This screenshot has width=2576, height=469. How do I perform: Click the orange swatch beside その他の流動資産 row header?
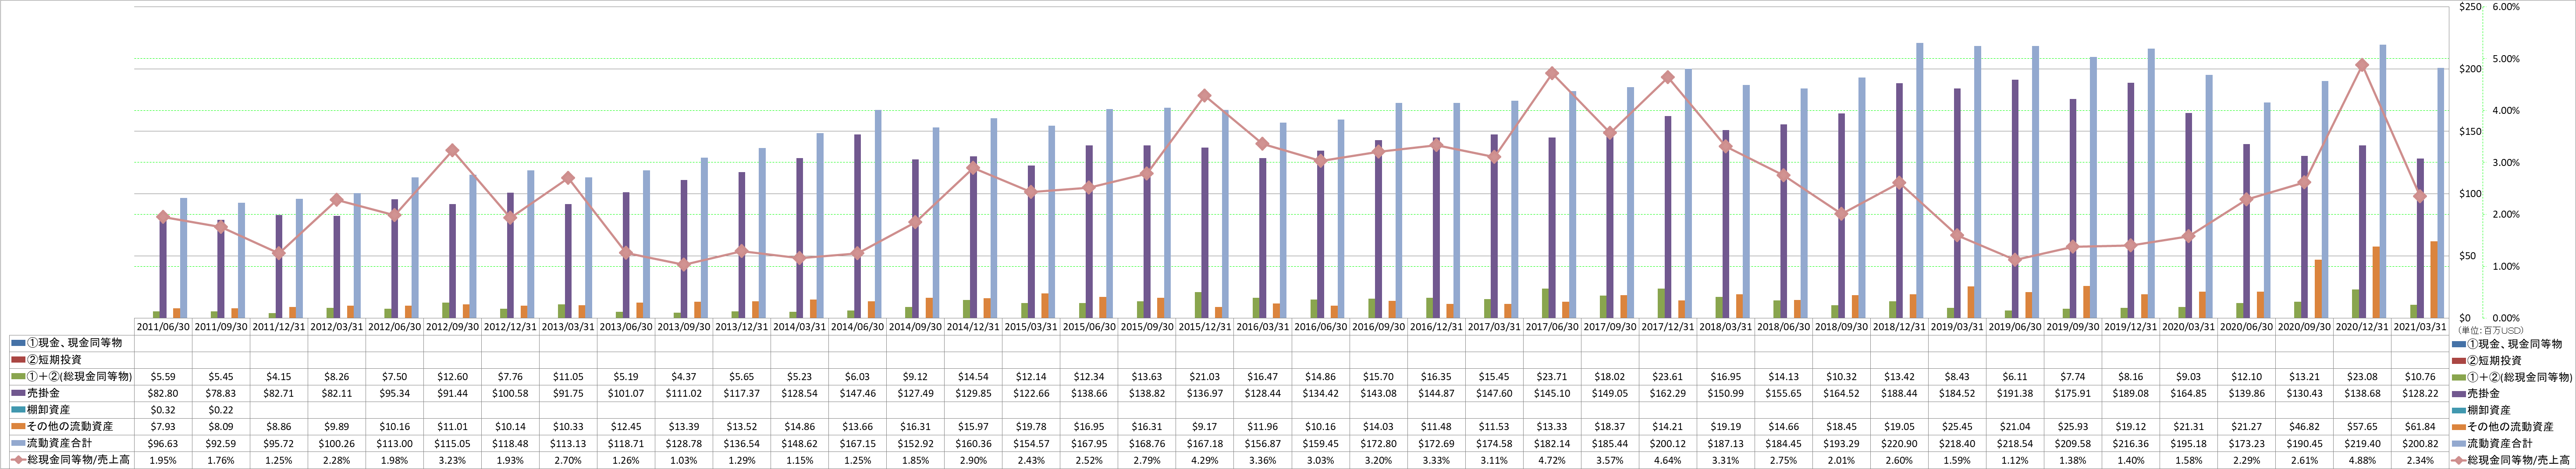point(19,427)
